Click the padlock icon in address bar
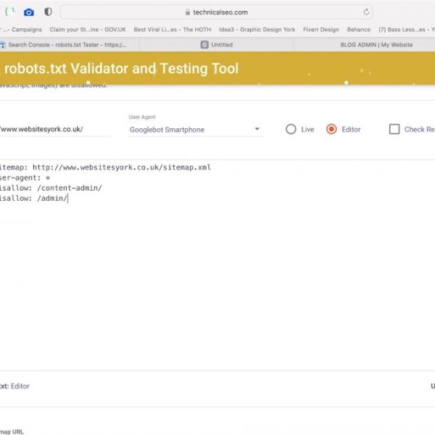Screen dimensions: 435x435 coord(188,12)
